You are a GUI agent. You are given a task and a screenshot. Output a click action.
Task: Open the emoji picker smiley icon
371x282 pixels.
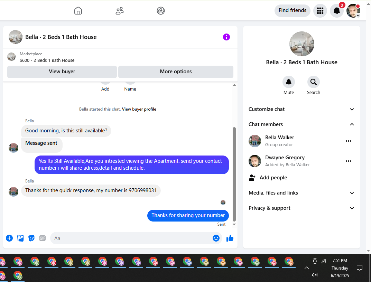pos(216,238)
